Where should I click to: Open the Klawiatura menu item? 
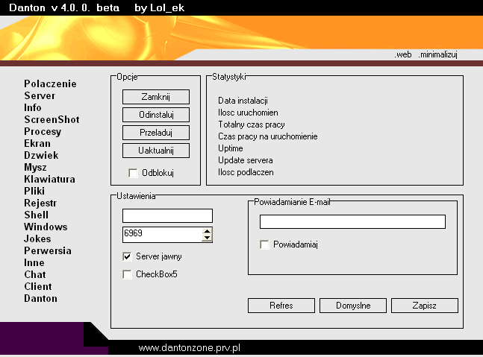(x=49, y=180)
